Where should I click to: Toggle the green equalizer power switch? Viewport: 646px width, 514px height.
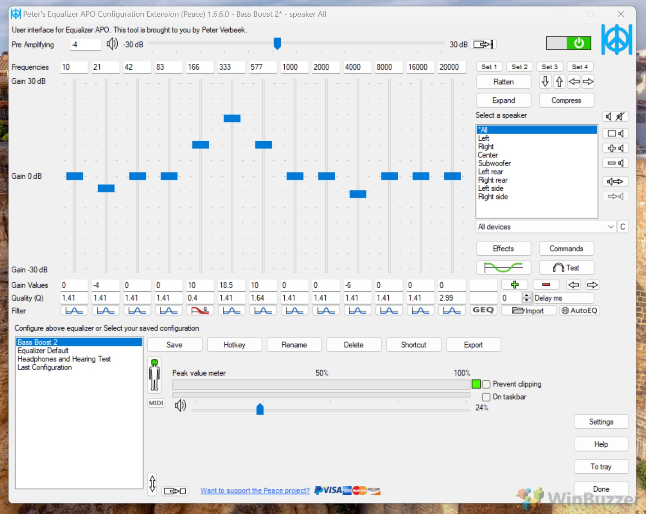pos(569,43)
